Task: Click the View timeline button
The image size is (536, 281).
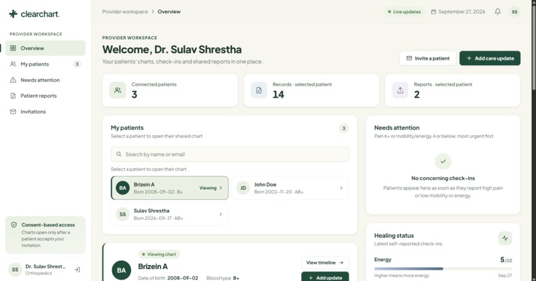Action: pos(325,262)
